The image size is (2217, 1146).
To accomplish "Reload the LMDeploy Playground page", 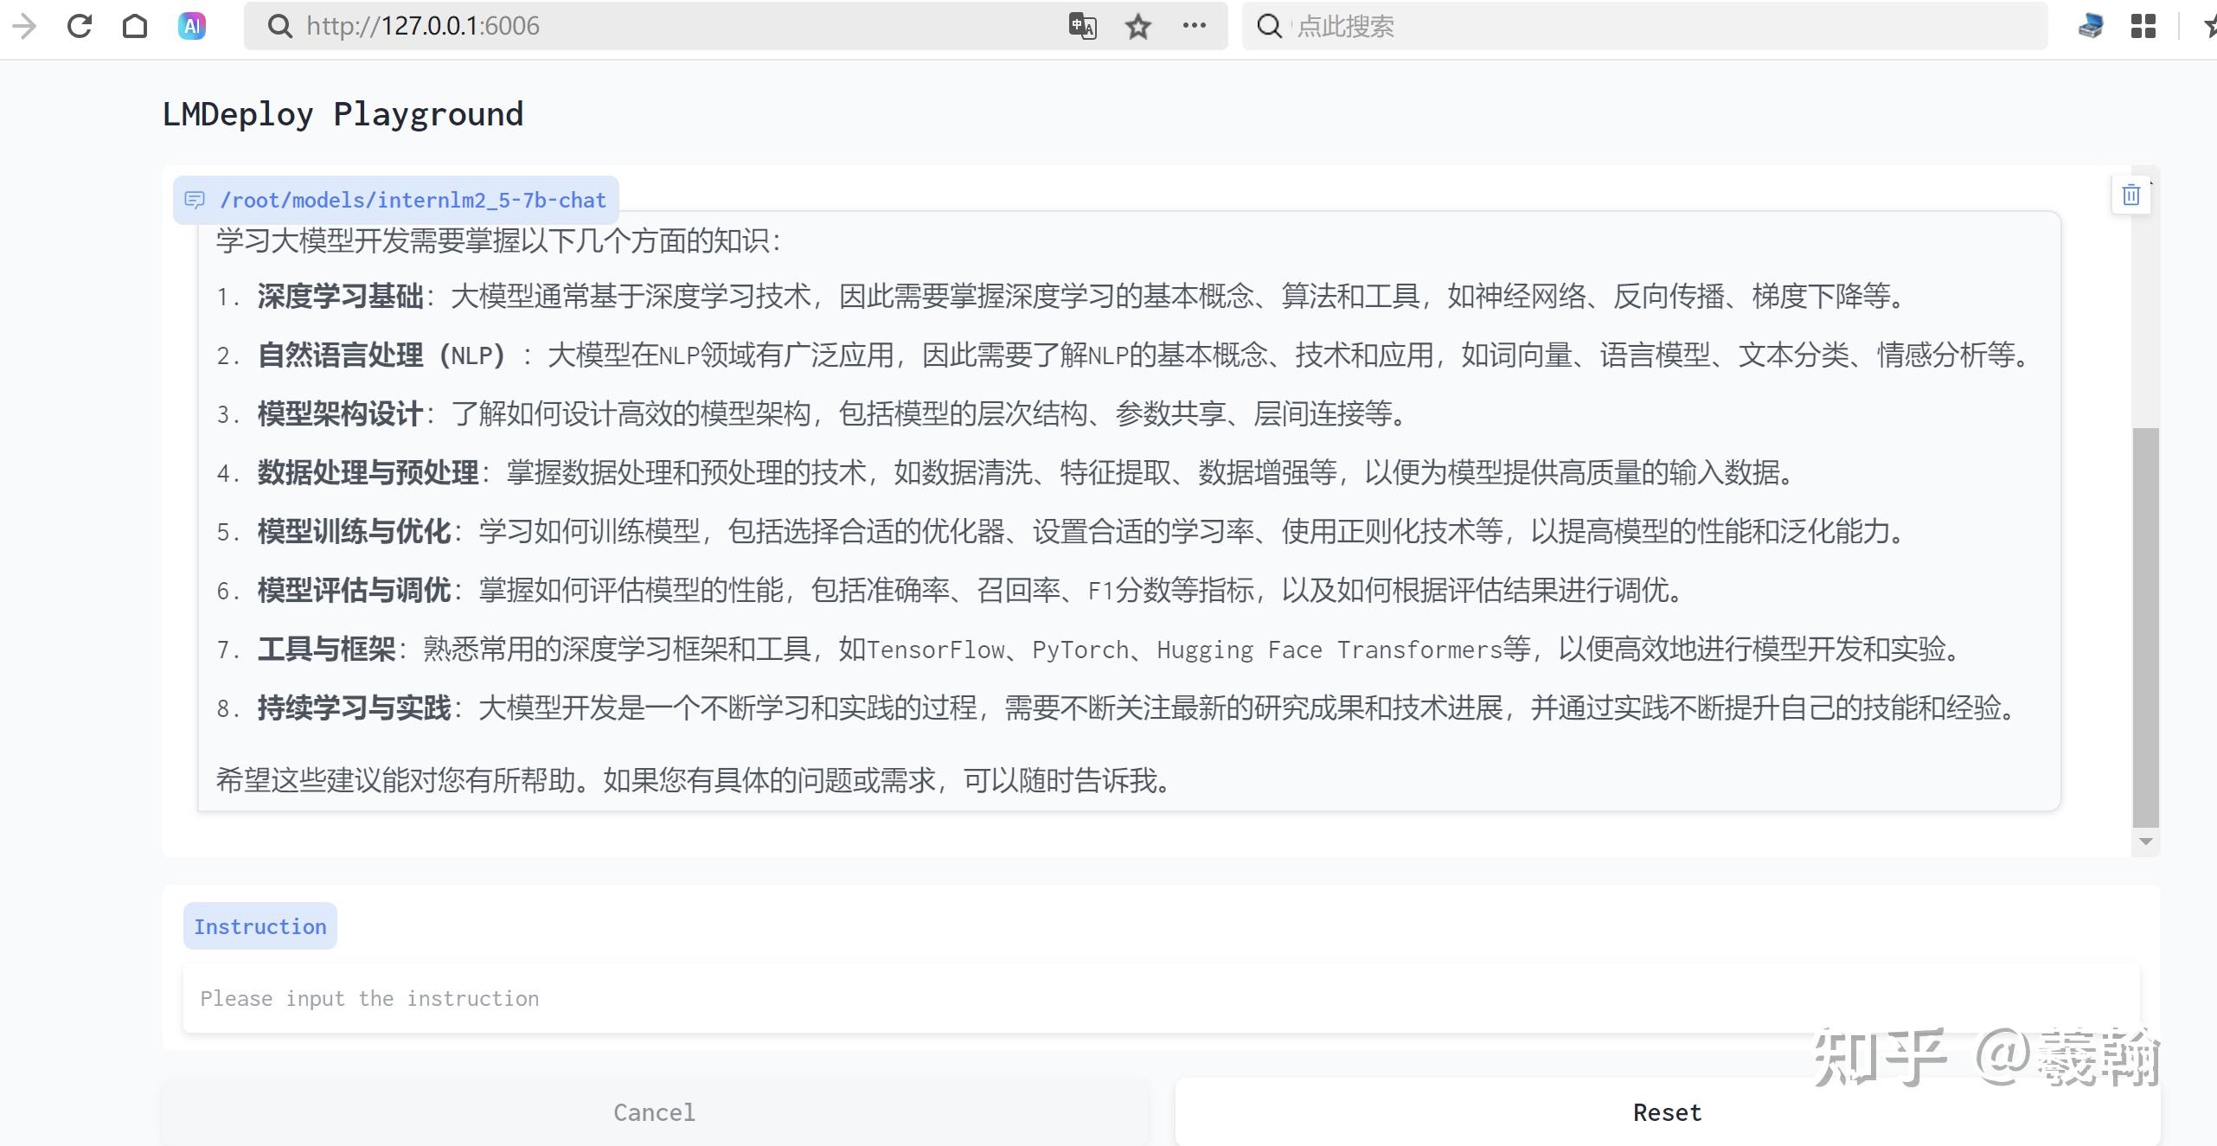I will click(x=78, y=26).
